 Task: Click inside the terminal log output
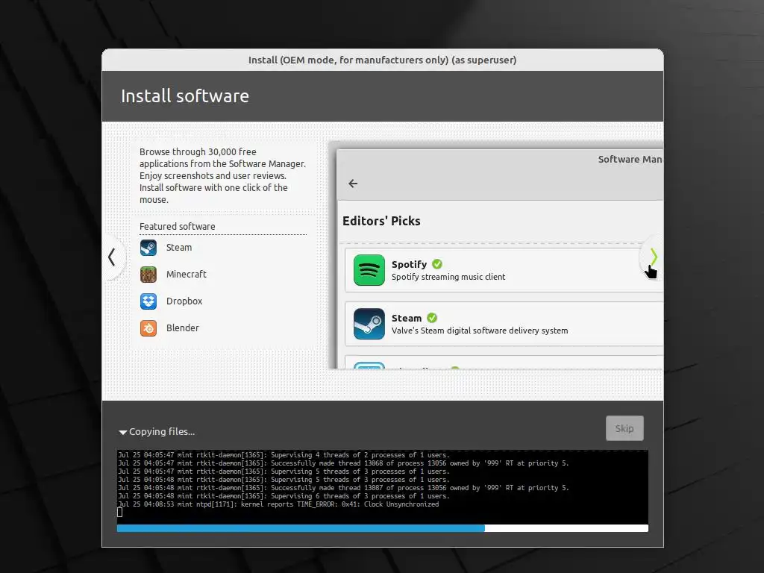pos(383,487)
